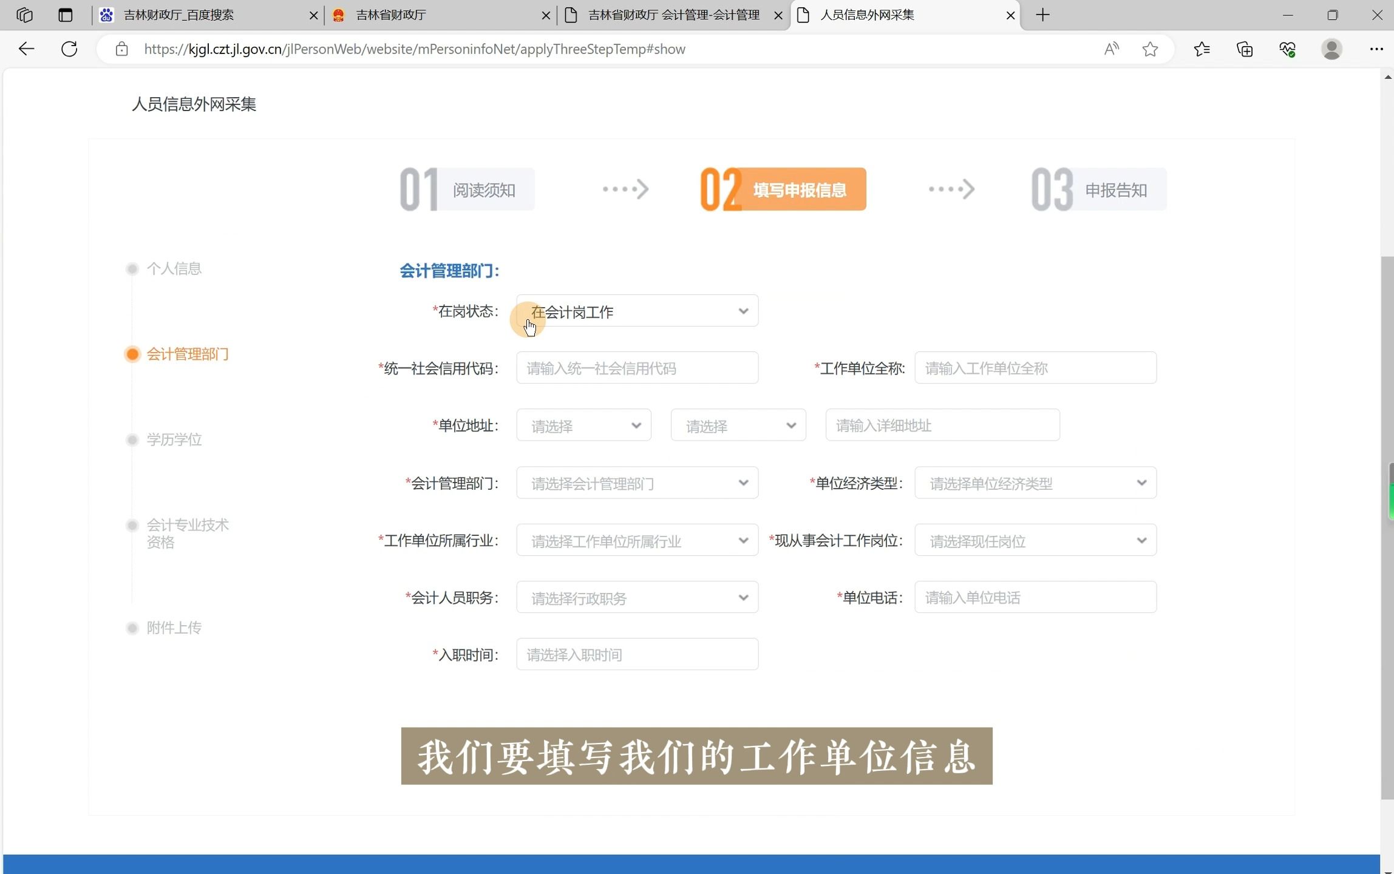
Task: Open the second 单位地址 请选择 dropdown
Action: coord(738,425)
